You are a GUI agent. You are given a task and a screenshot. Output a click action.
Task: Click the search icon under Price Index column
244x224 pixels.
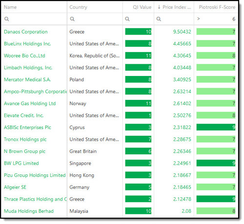pyautogui.click(x=159, y=19)
